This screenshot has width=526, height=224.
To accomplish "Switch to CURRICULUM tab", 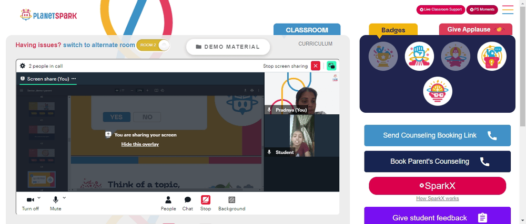I will [x=315, y=44].
